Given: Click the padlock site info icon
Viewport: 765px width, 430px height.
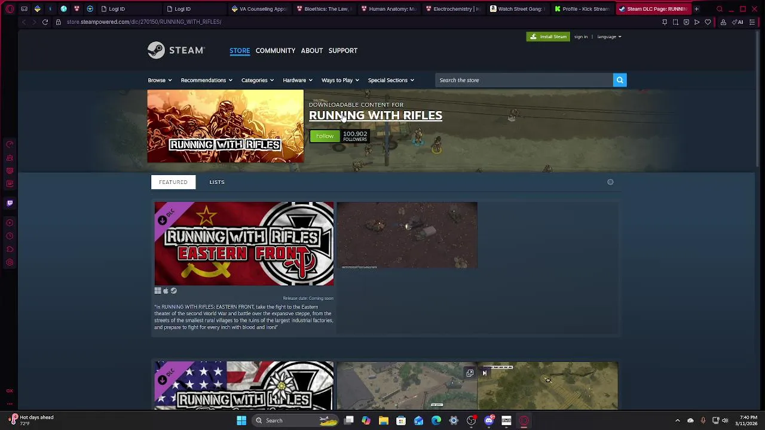Looking at the screenshot, I should (58, 22).
